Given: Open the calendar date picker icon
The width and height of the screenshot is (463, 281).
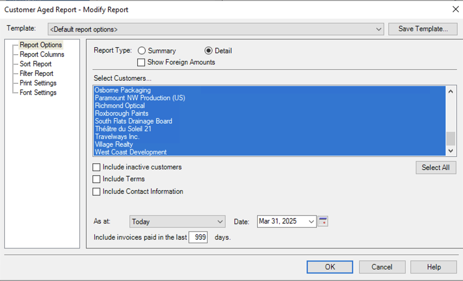Looking at the screenshot, I should coord(322,222).
